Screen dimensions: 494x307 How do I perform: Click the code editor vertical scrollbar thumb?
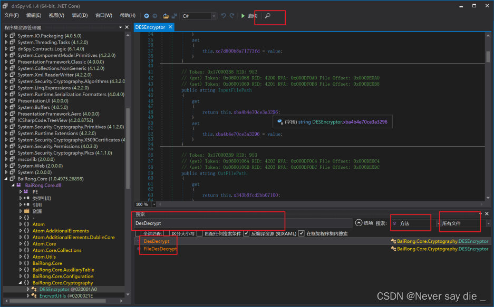coord(488,57)
